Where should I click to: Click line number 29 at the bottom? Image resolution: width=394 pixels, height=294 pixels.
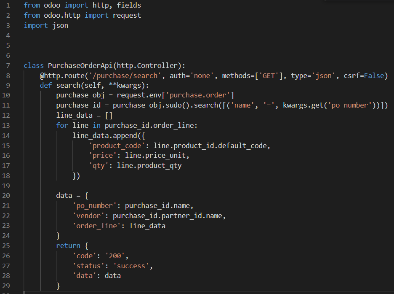click(x=8, y=285)
